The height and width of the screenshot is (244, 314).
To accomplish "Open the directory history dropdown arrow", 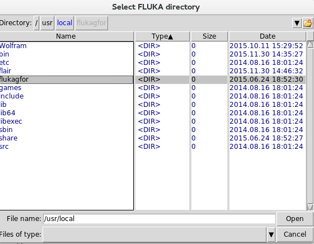I will (x=297, y=23).
